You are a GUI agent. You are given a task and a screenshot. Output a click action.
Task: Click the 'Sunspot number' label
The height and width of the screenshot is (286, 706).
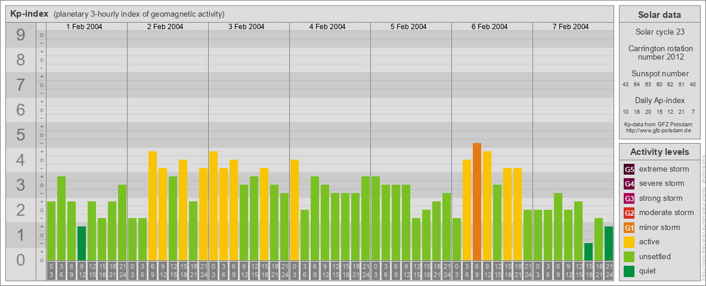660,74
